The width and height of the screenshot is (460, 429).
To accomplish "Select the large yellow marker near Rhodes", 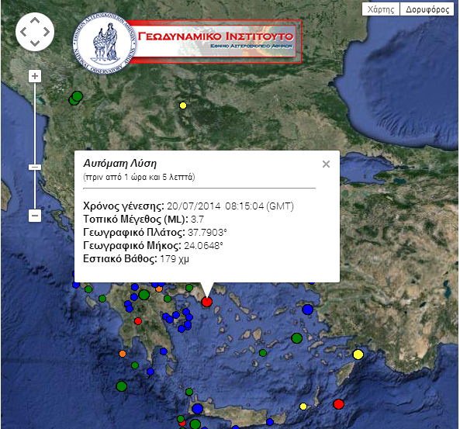I will [x=358, y=355].
